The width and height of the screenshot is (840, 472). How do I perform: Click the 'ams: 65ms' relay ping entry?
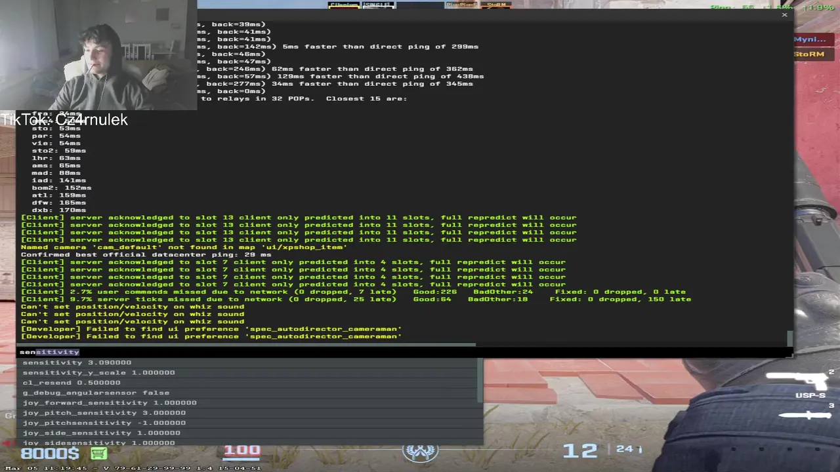pos(56,166)
